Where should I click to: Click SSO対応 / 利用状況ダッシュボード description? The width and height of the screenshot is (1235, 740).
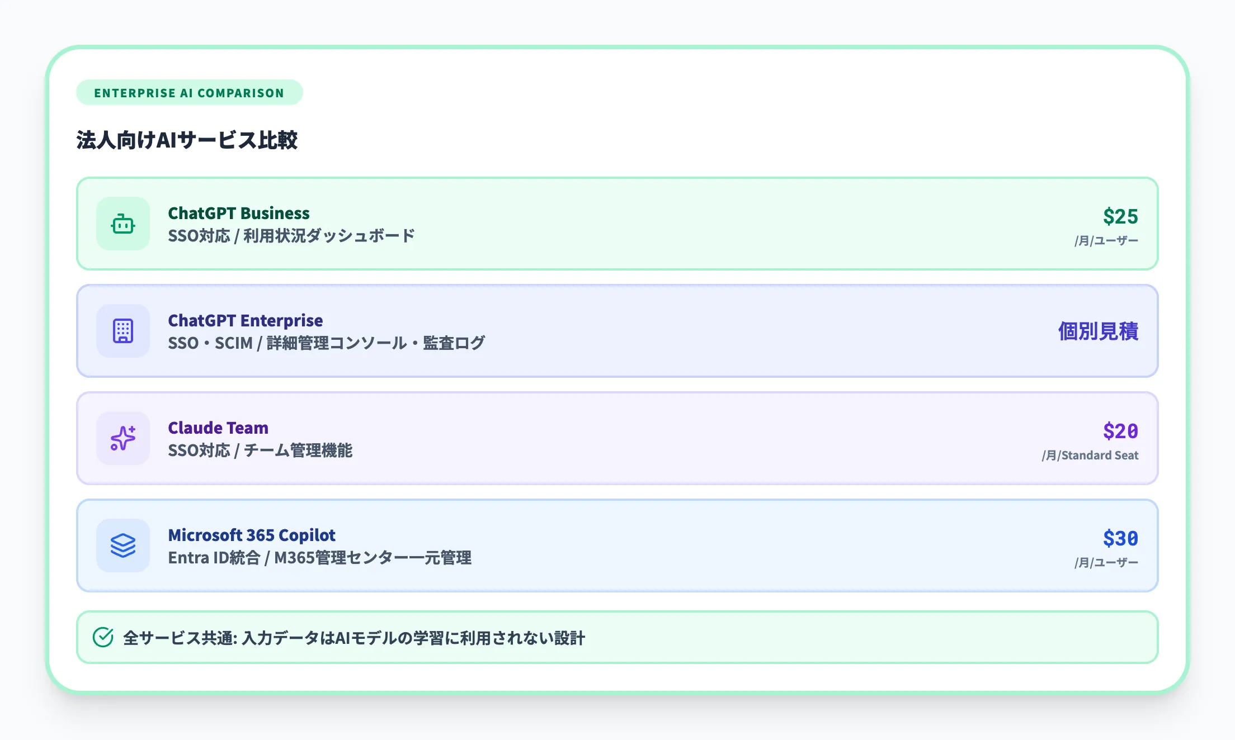tap(291, 236)
